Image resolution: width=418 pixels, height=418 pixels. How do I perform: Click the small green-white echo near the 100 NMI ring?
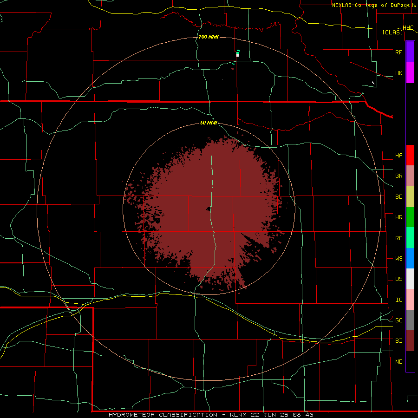click(238, 53)
